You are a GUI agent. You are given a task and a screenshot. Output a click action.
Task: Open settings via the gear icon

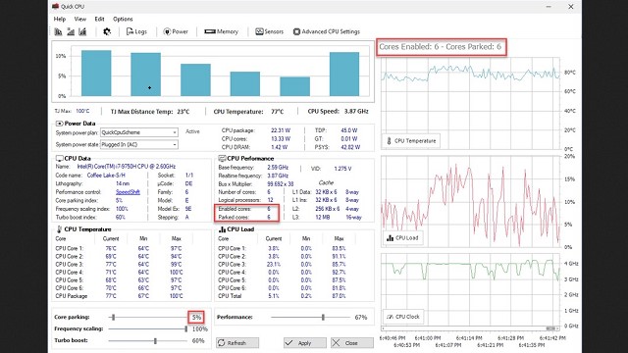click(x=107, y=31)
